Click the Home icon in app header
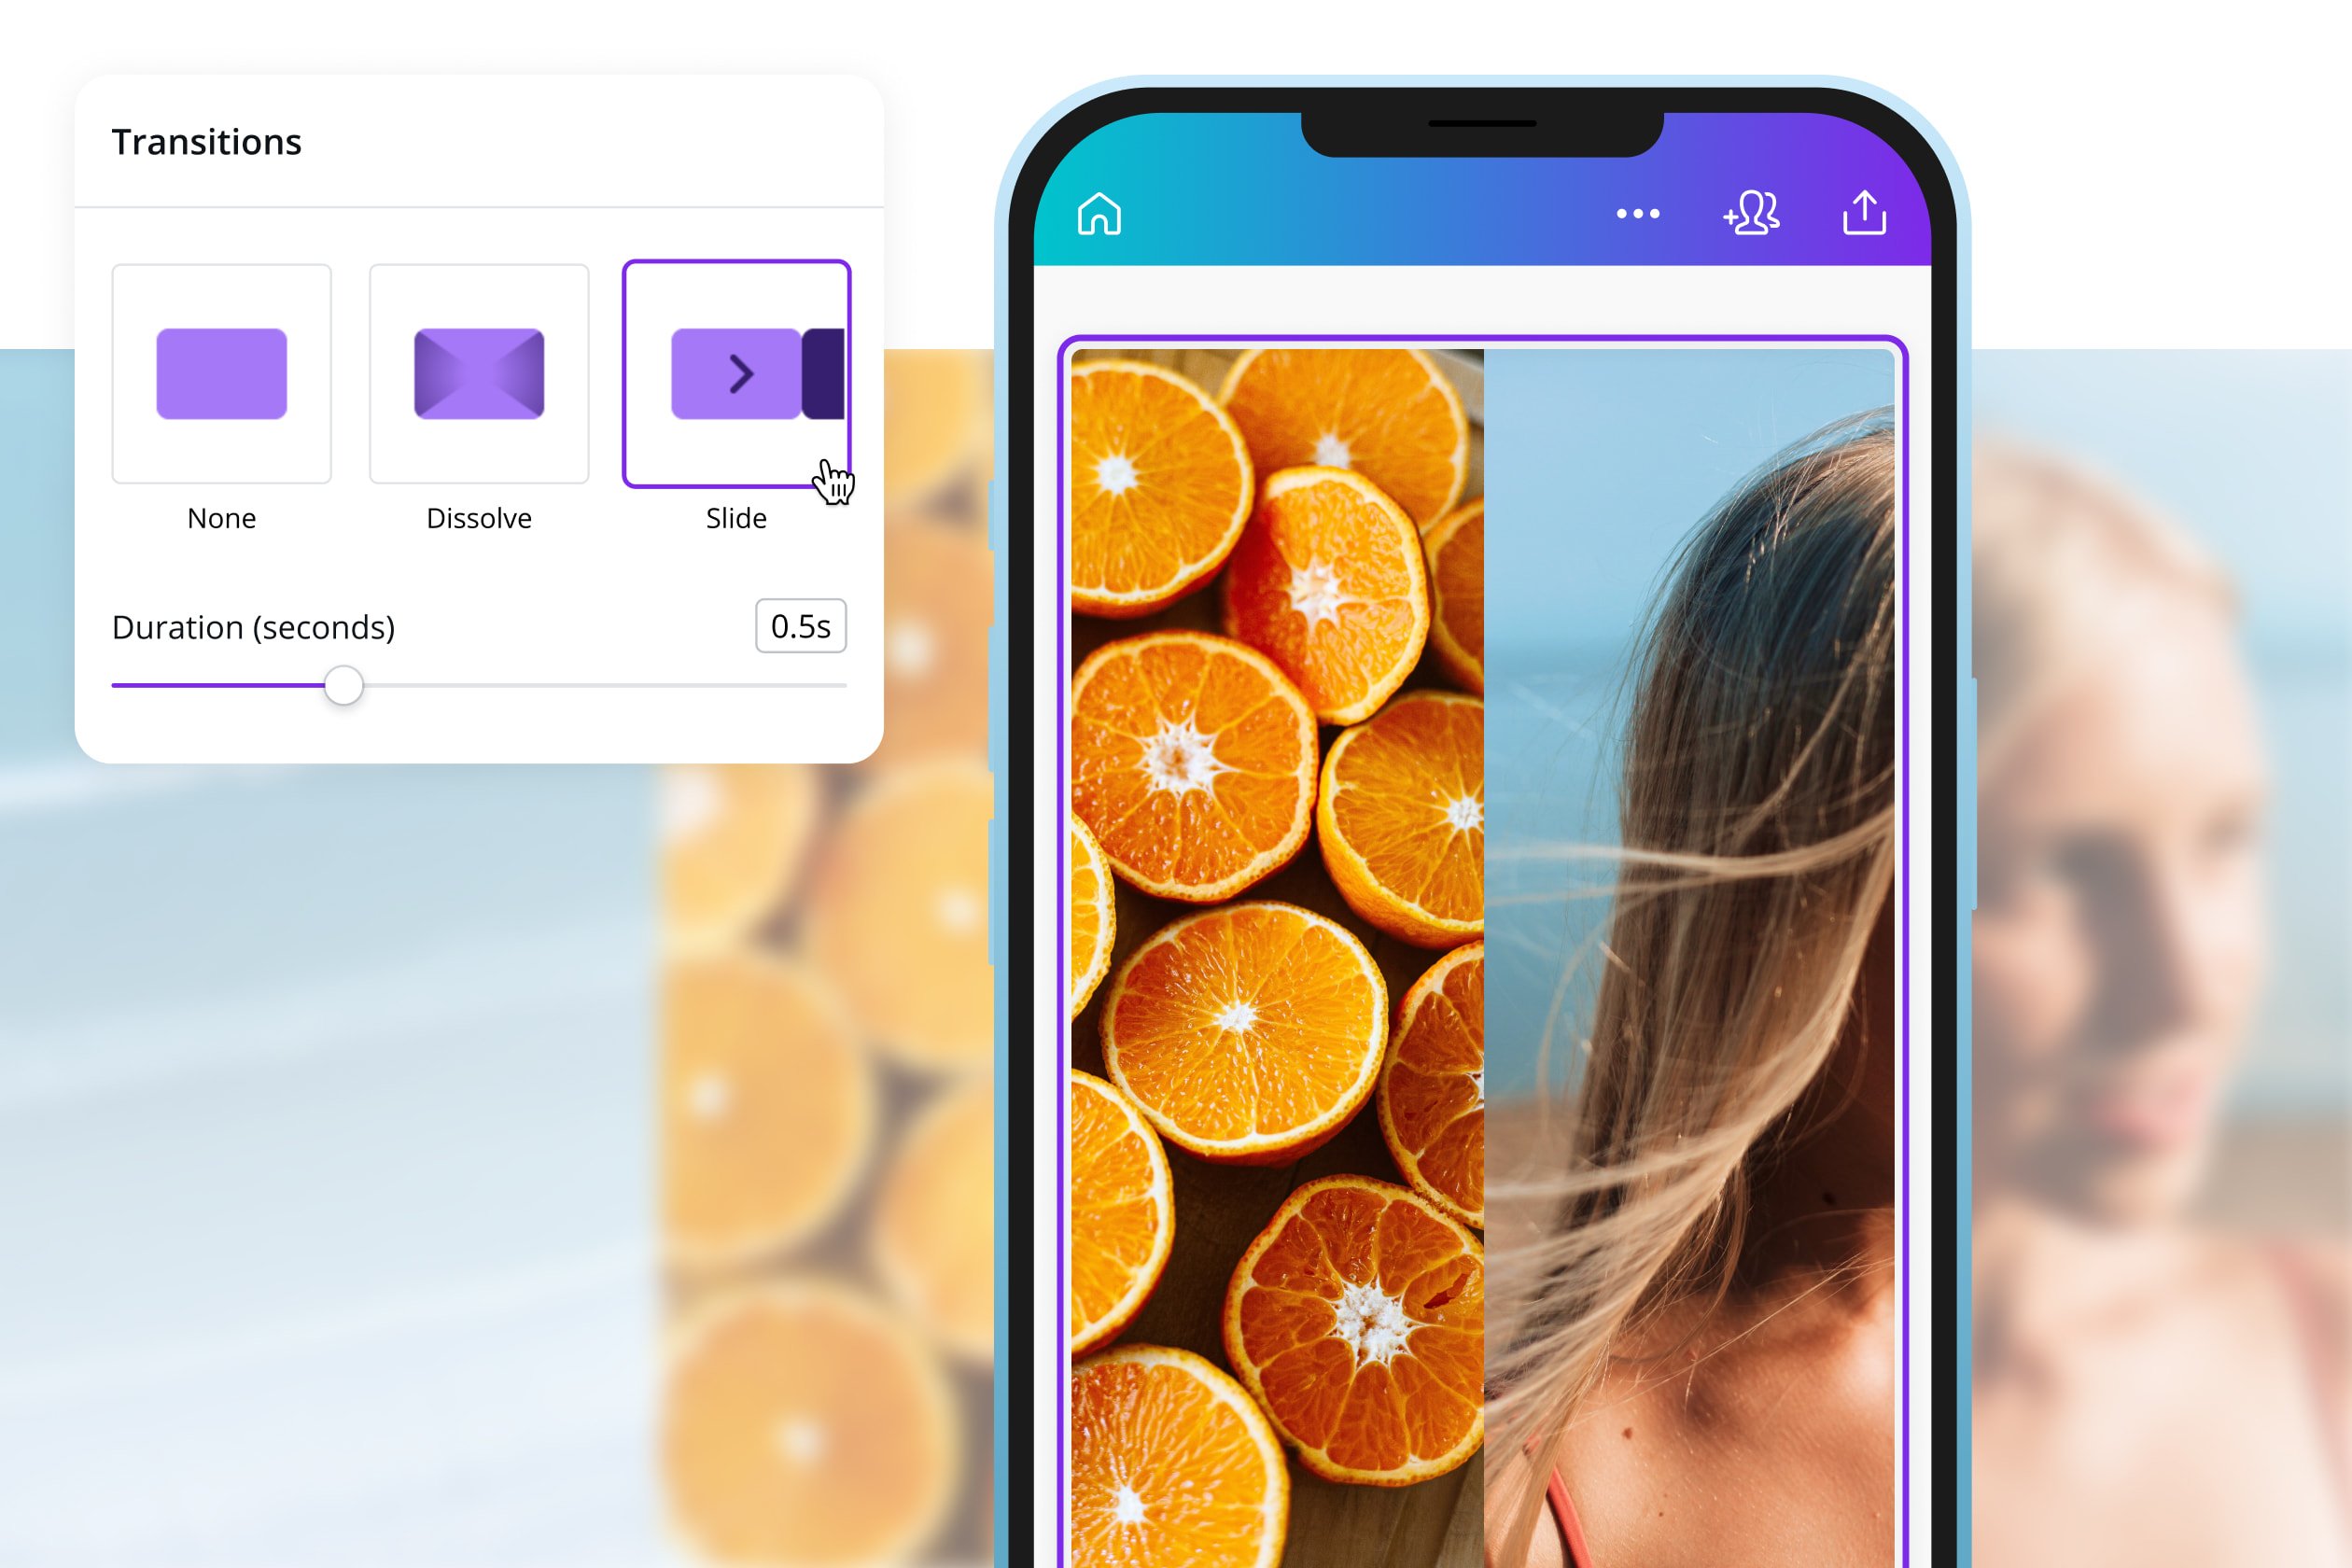The height and width of the screenshot is (1568, 2352). tap(1099, 216)
